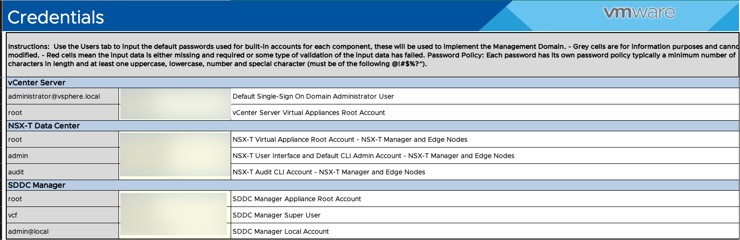
Task: Click the root username under SDDC Manager
Action: (x=62, y=199)
